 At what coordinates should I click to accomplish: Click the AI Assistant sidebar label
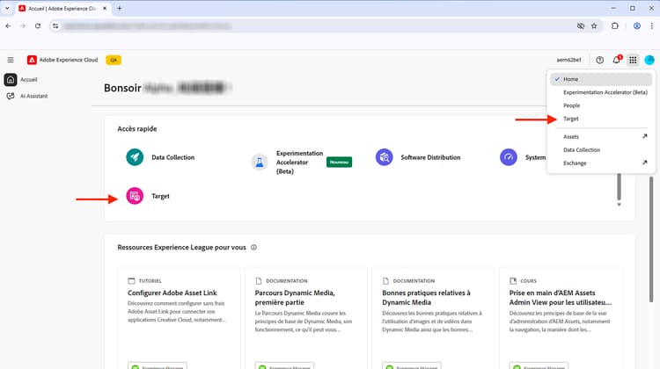click(33, 97)
